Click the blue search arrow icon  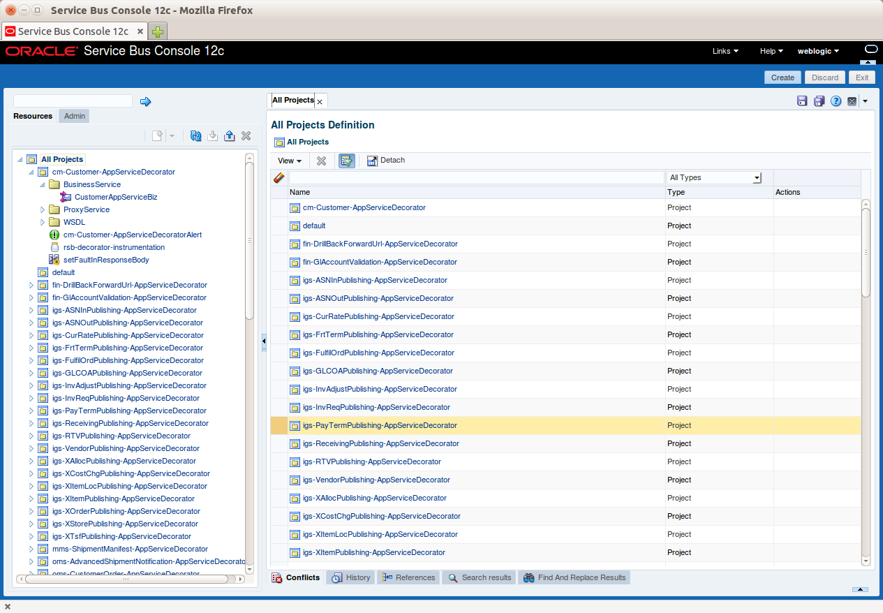tap(145, 102)
